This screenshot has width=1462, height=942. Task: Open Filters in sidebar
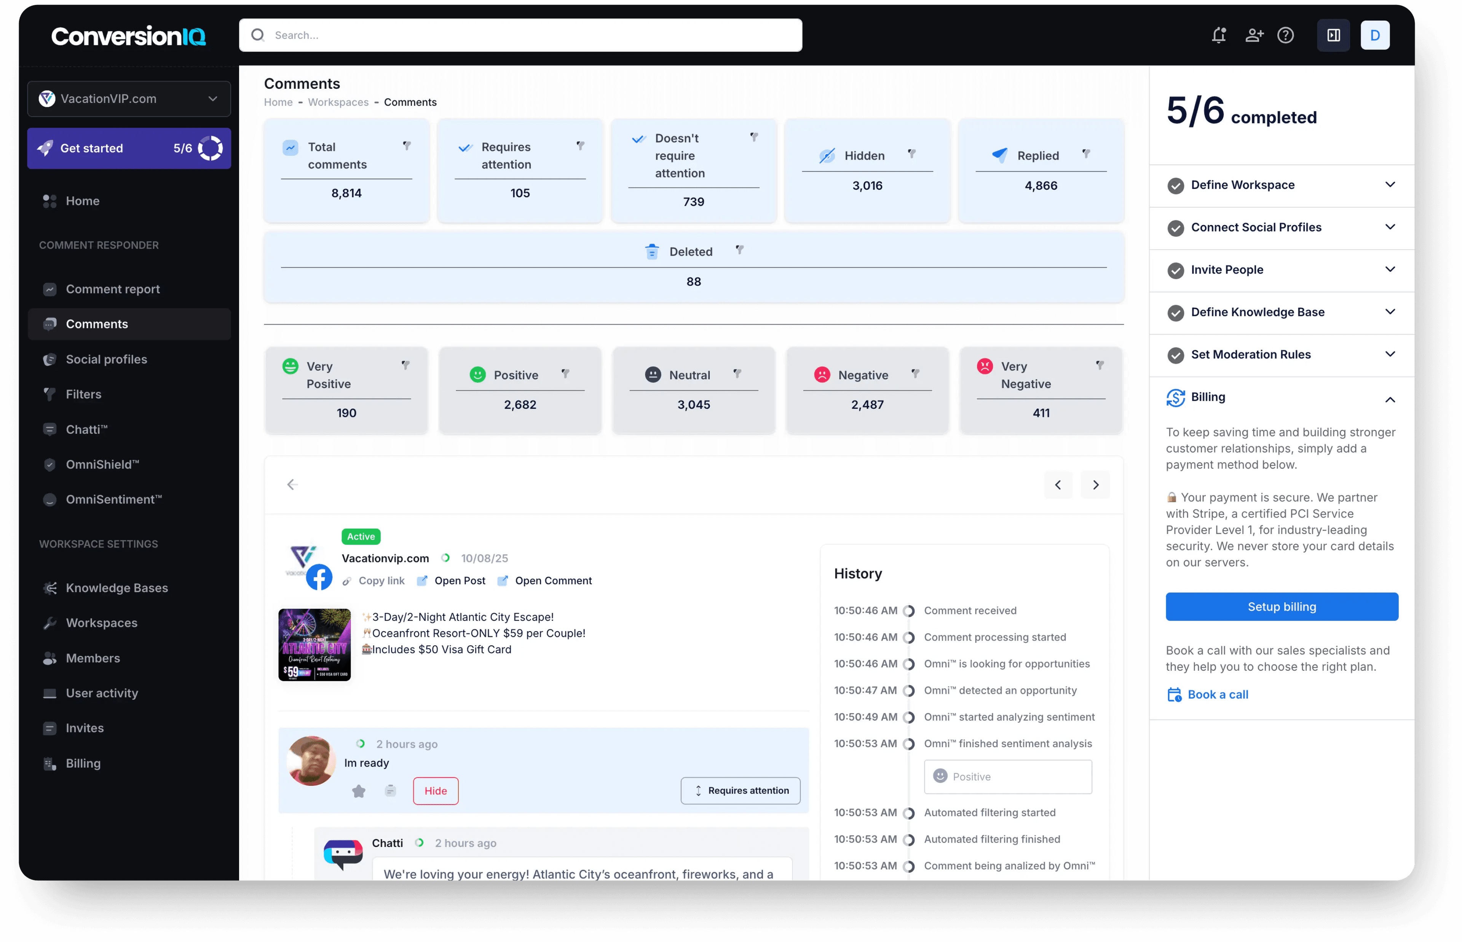83,394
